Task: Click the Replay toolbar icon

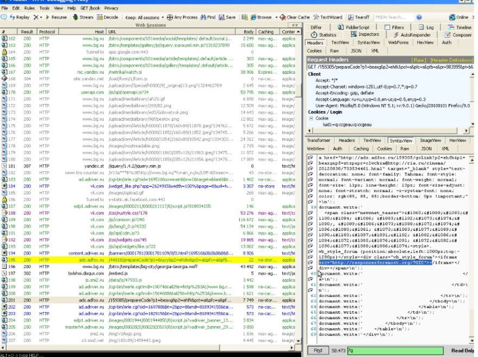Action: (11, 17)
